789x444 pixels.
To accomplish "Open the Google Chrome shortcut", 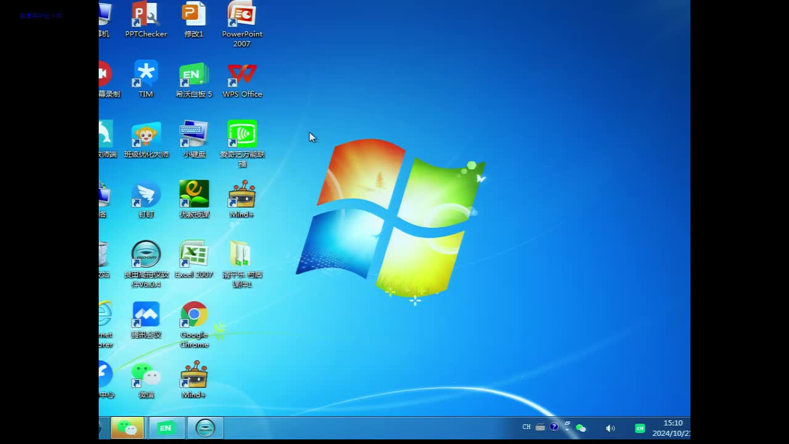I will (194, 324).
